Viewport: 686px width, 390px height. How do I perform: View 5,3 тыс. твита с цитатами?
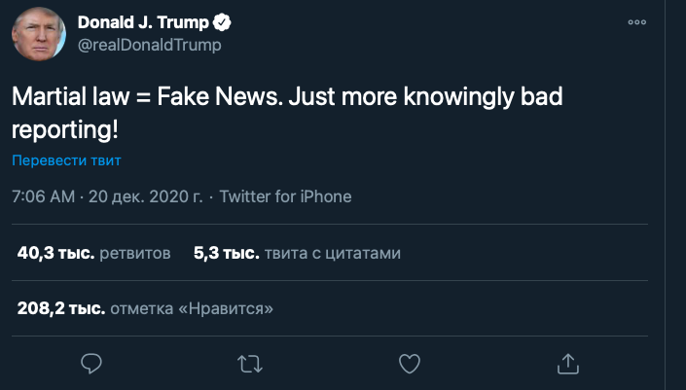pos(297,253)
